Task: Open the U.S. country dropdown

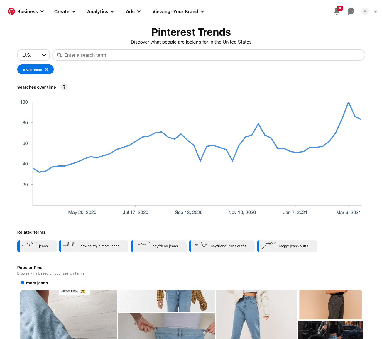Action: 34,55
